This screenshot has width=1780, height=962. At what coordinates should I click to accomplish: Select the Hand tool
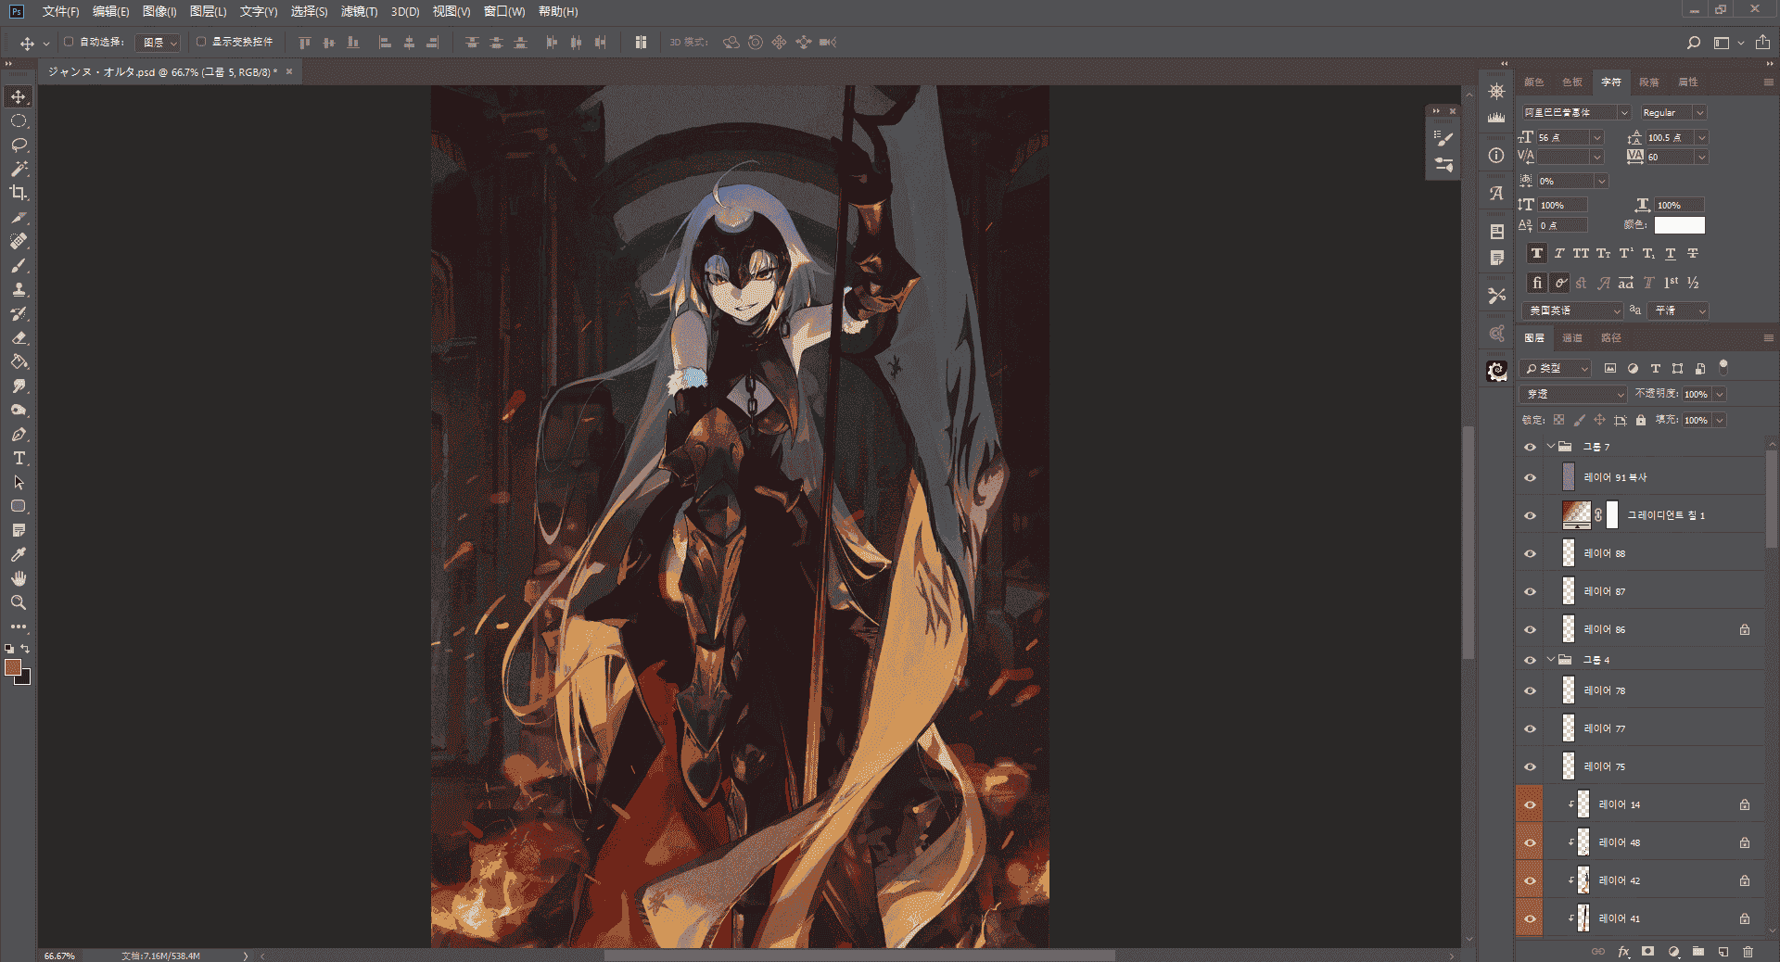(19, 578)
